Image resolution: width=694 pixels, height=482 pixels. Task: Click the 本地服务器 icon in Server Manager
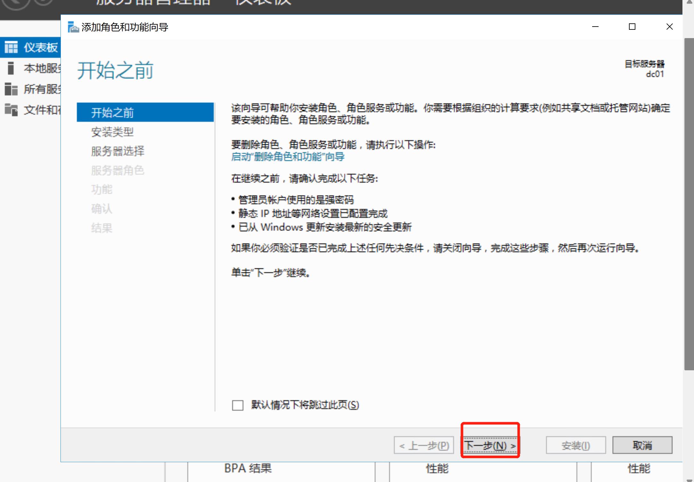coord(11,68)
